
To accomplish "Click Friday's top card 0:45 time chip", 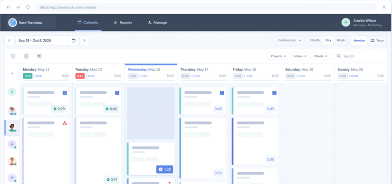I will (x=270, y=109).
